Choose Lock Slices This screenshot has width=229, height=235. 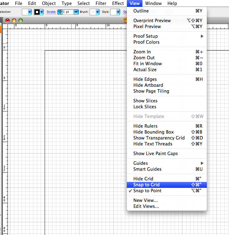[x=167, y=107]
